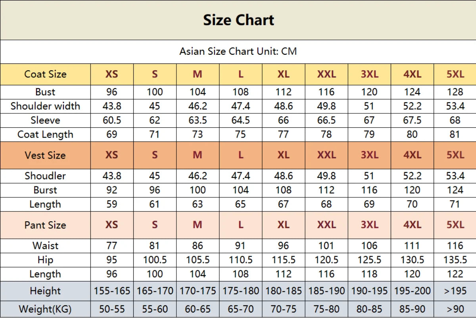Select the Weight value ">90"

455,309
